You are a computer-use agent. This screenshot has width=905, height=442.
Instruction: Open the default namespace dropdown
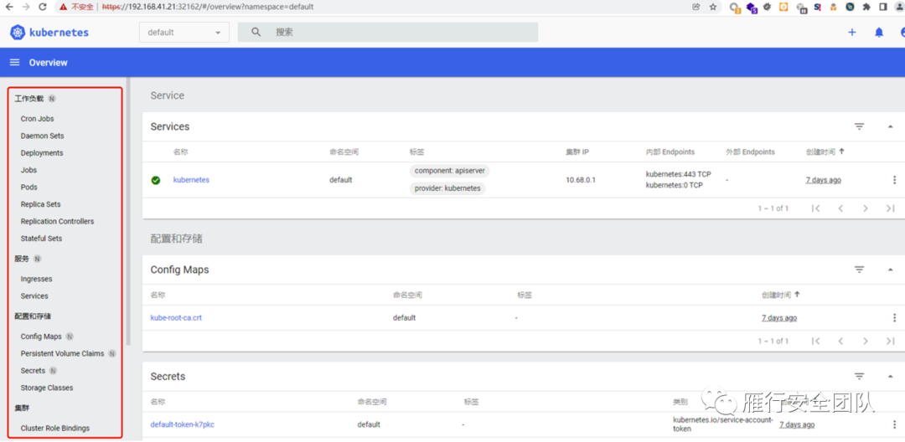coord(184,33)
